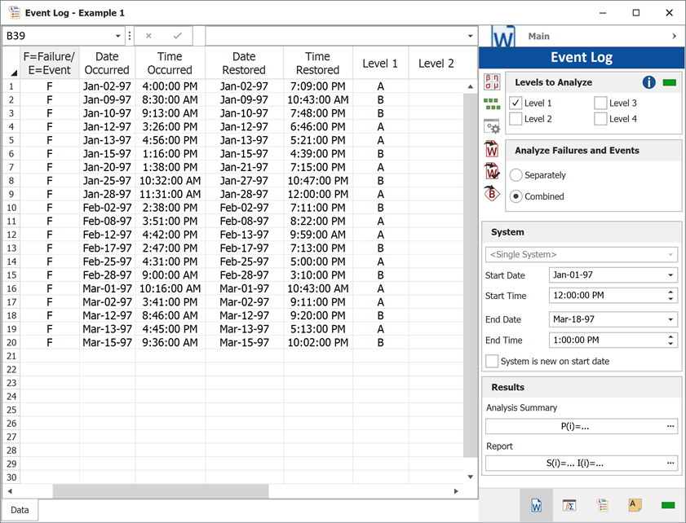Image resolution: width=686 pixels, height=523 pixels.
Task: Check the Level 2 checkbox
Action: point(516,119)
